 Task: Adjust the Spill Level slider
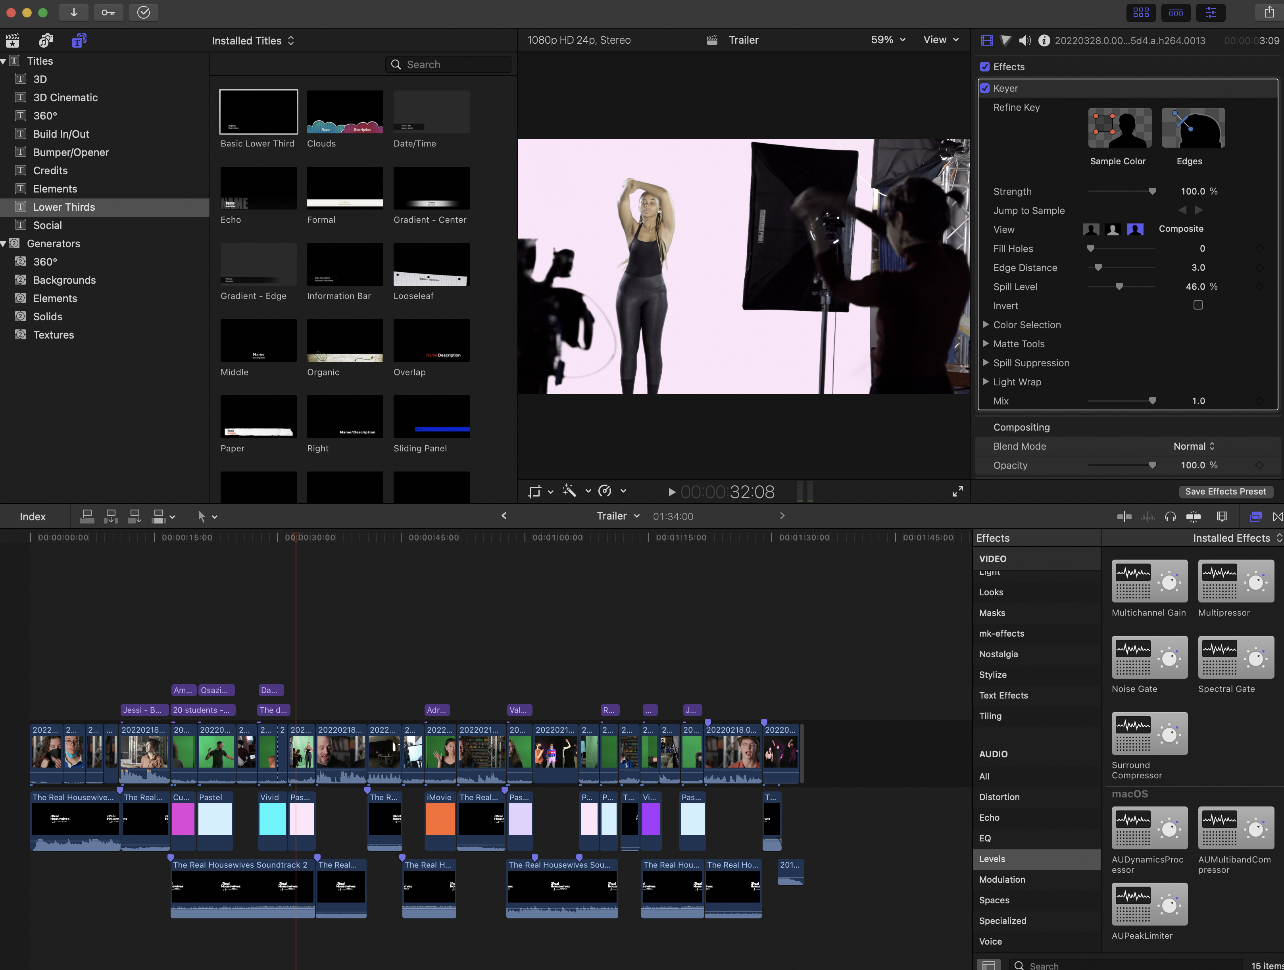point(1119,287)
